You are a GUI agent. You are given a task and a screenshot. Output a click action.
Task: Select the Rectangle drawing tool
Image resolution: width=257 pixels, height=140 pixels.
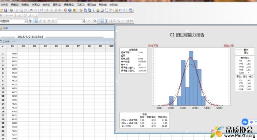110,21
